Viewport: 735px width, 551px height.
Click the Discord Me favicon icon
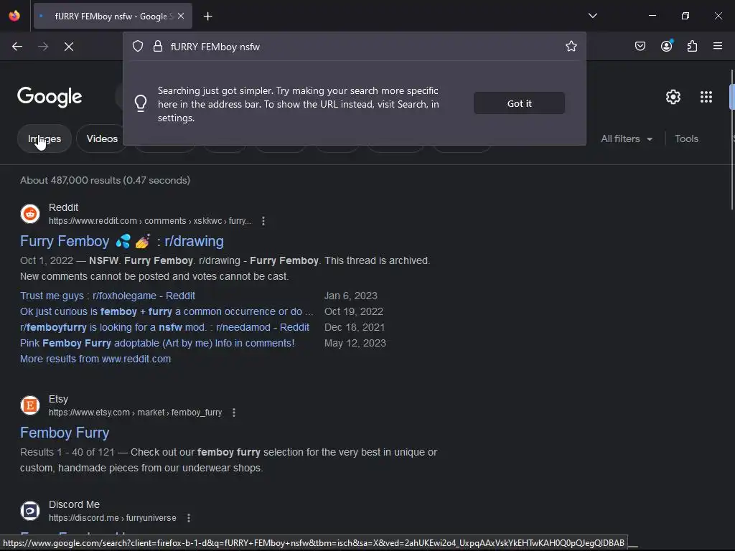(30, 511)
